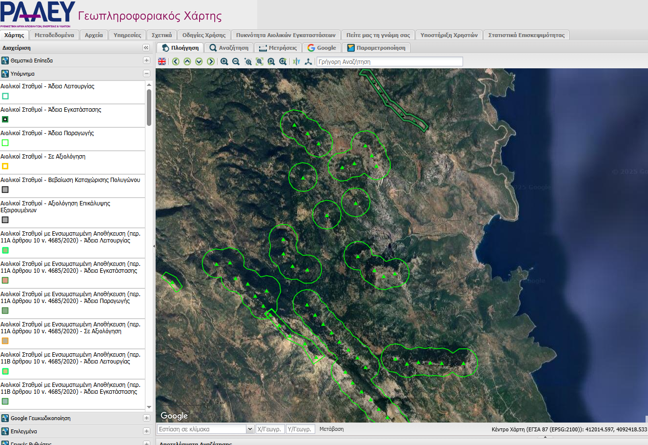Expand the Google Γεωκωδικοποίηση section
Screen dimensions: 648x445
[x=146, y=418]
